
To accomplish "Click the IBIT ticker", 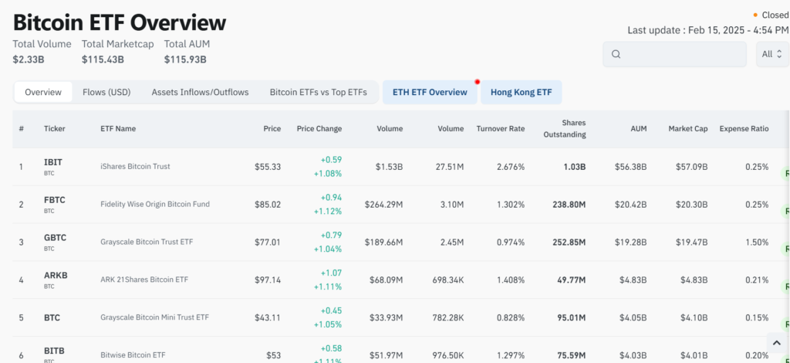I will (53, 162).
